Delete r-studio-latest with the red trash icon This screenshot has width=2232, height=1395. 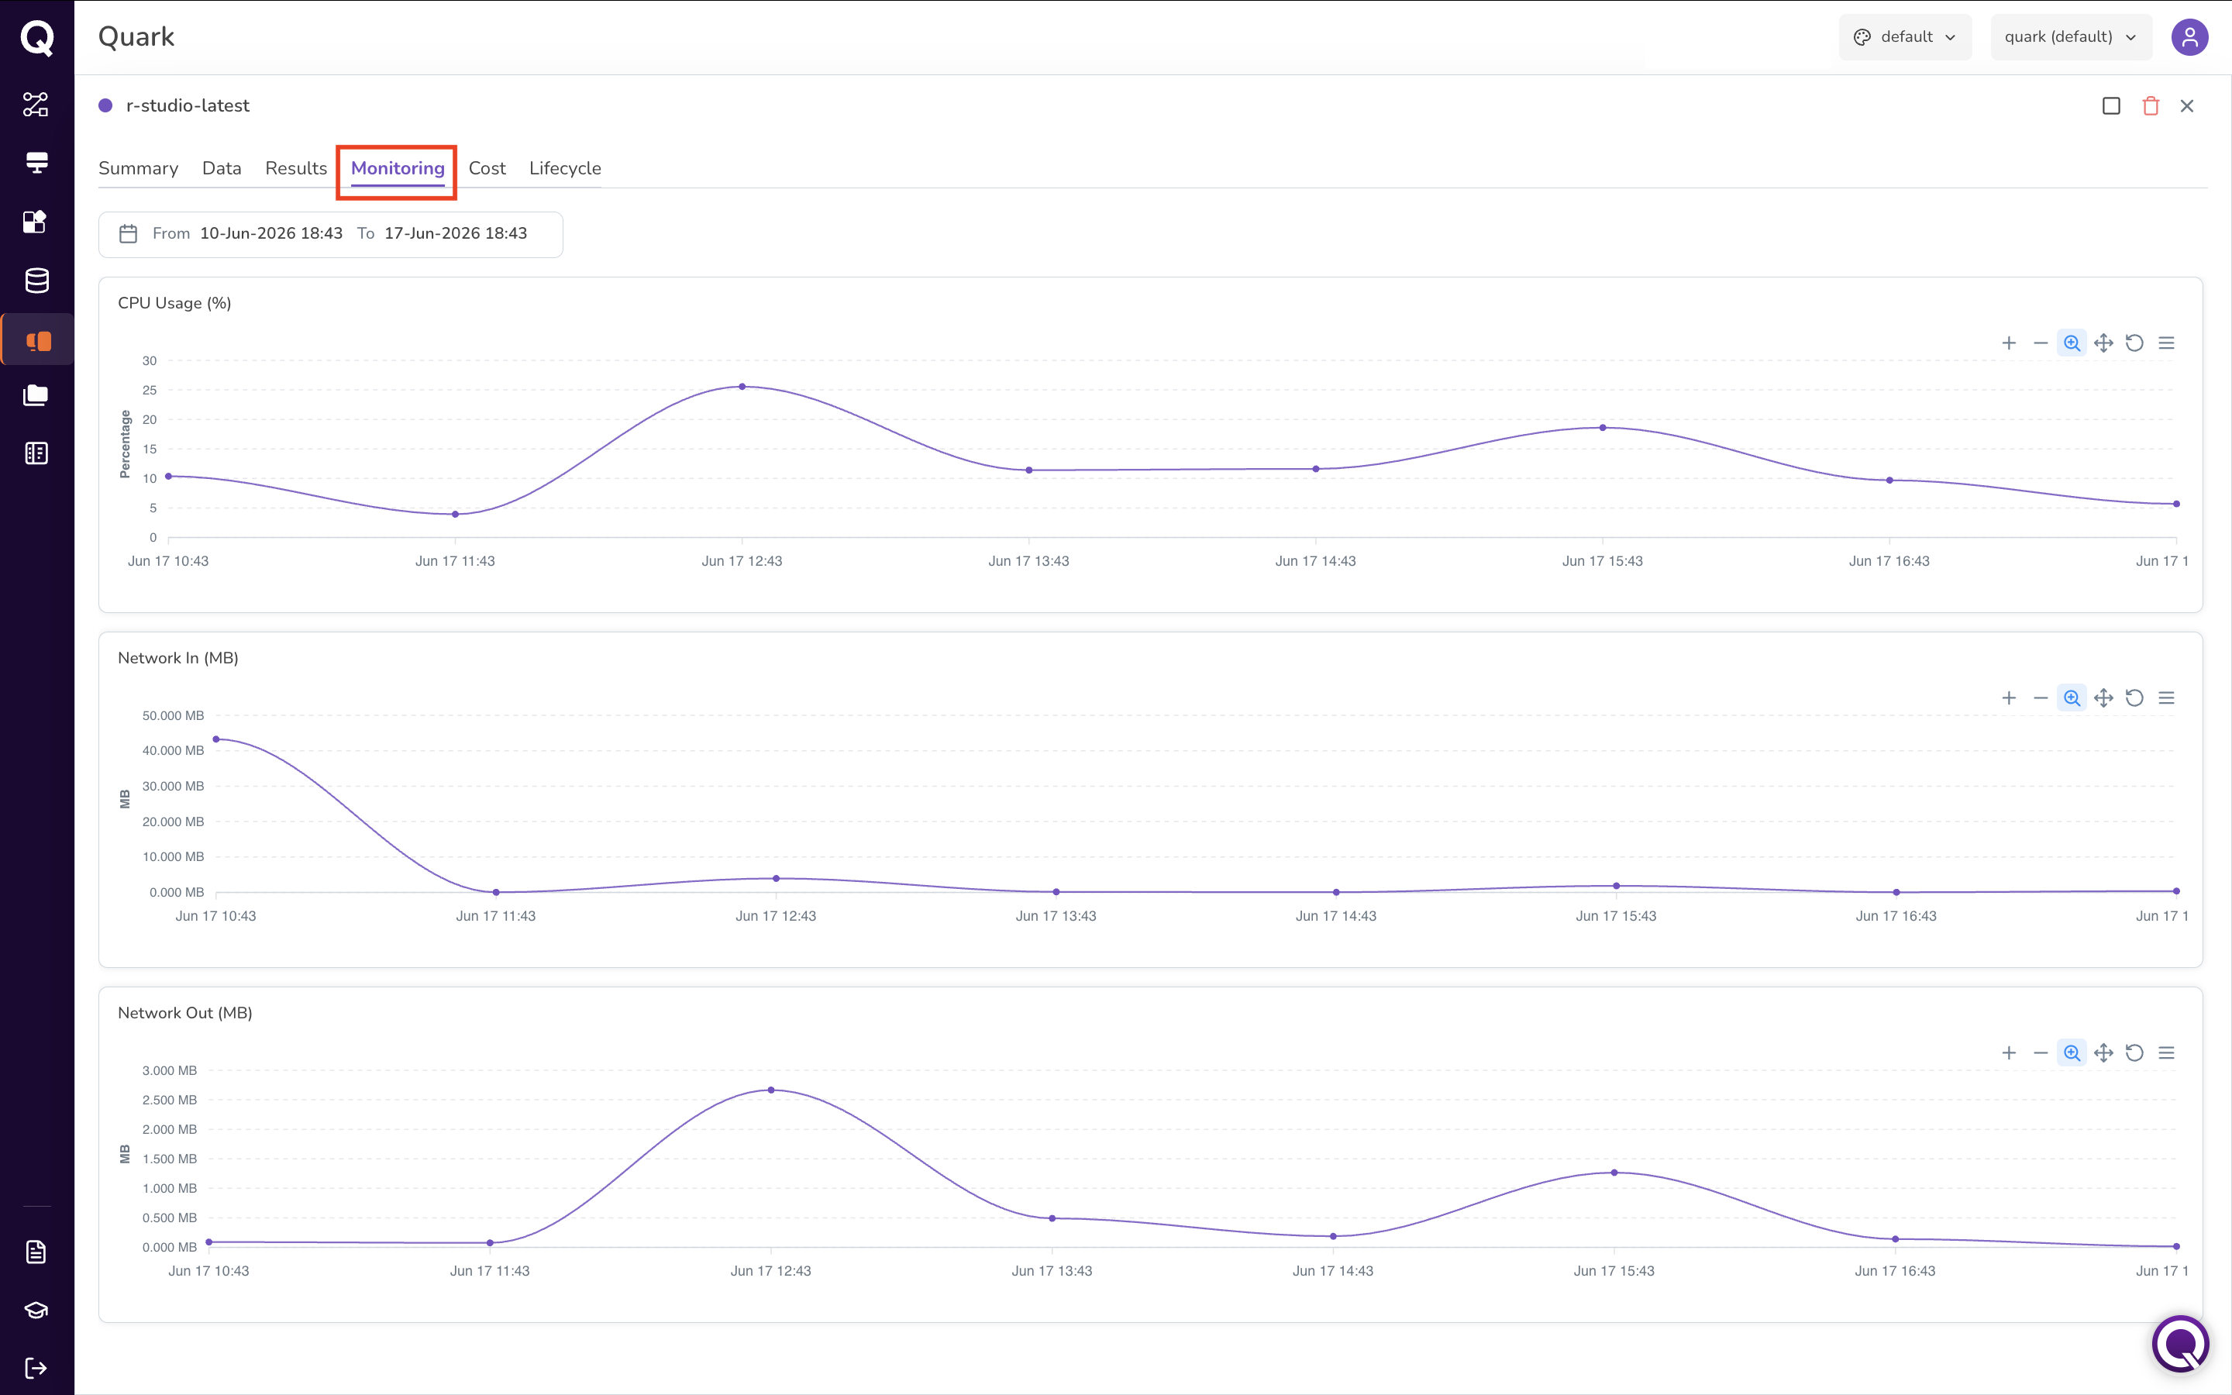[x=2150, y=106]
